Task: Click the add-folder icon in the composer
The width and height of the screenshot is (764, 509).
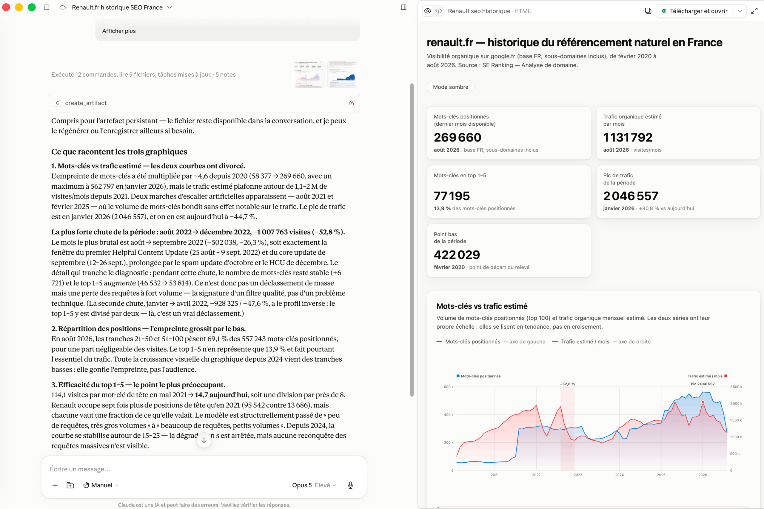Action: (x=70, y=485)
